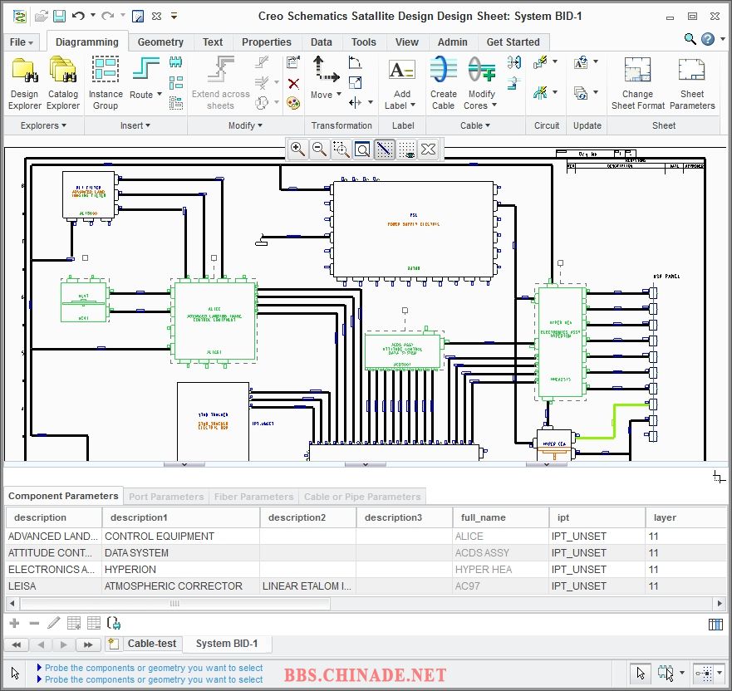Click the edit properties icon above red X
The height and width of the screenshot is (691, 732).
tap(293, 62)
